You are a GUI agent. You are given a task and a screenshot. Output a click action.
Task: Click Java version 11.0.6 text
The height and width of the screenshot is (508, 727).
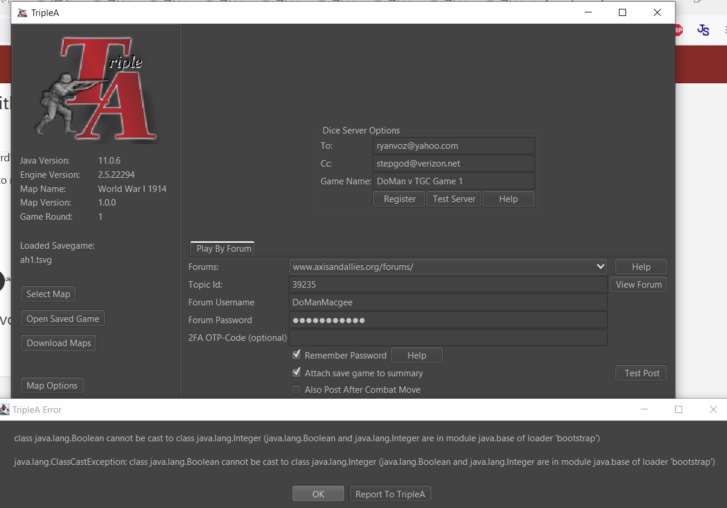pyautogui.click(x=109, y=161)
